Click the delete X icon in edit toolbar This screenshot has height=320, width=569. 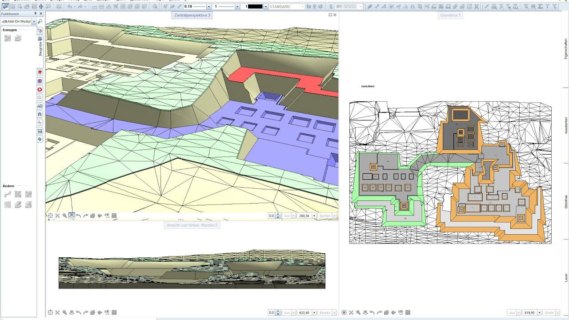[477, 7]
